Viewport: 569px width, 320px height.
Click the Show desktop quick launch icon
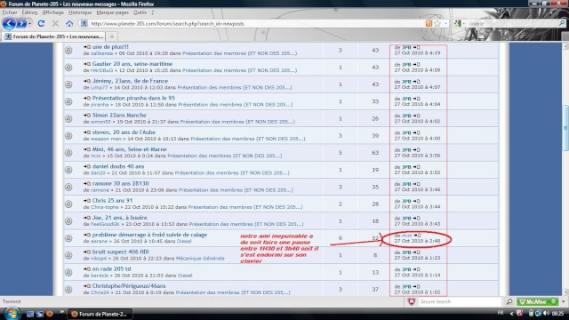pyautogui.click(x=30, y=314)
